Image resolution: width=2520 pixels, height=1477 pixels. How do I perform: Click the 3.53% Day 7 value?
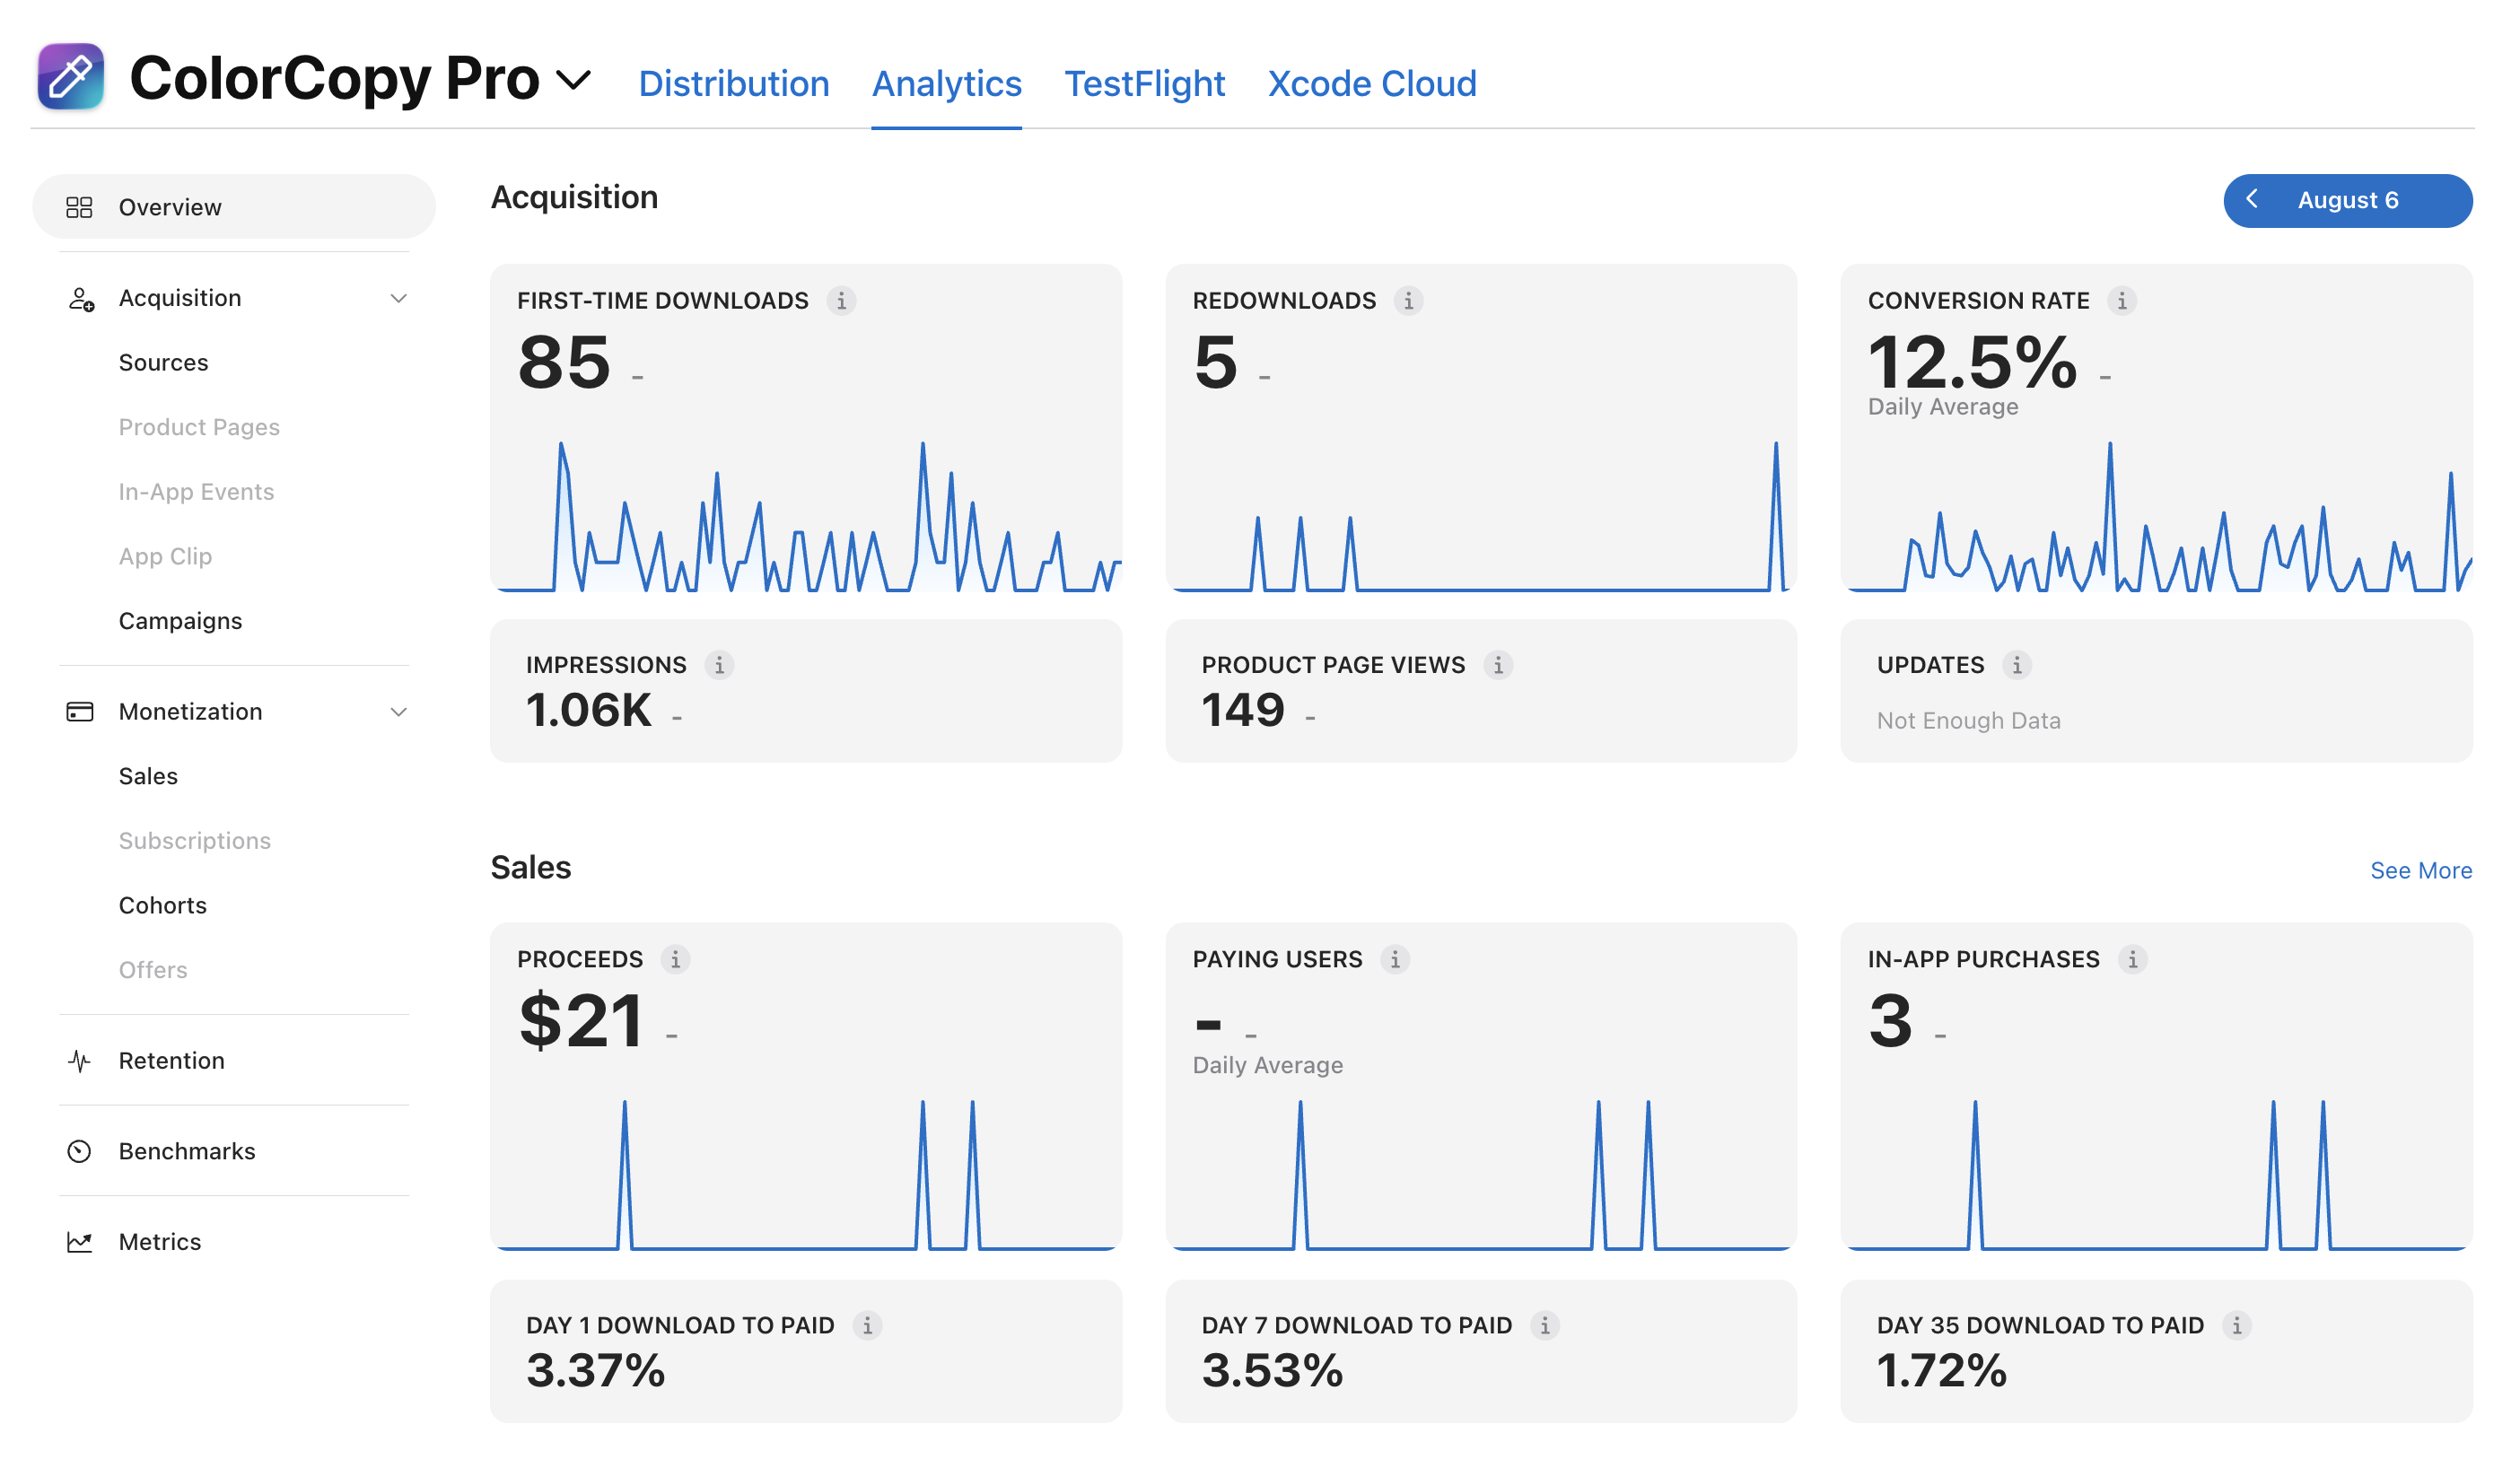[1272, 1370]
